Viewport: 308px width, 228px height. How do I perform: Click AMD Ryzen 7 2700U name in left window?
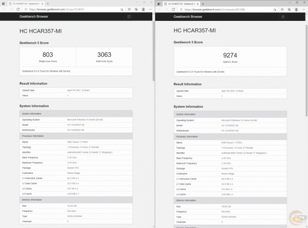point(78,142)
